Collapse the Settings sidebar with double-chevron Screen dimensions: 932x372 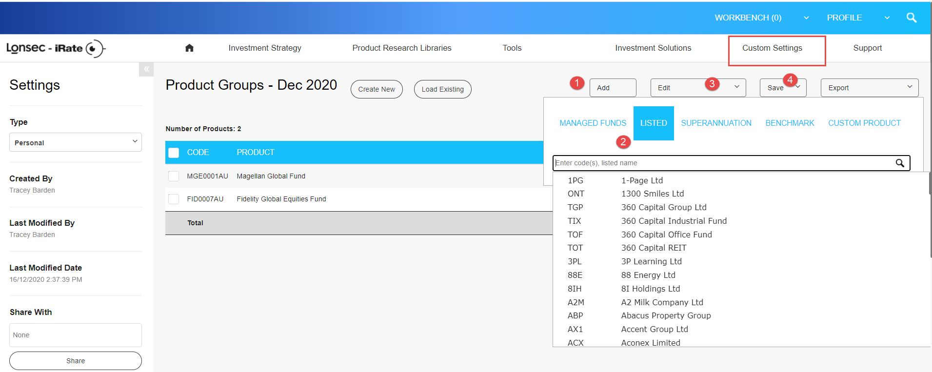[146, 69]
